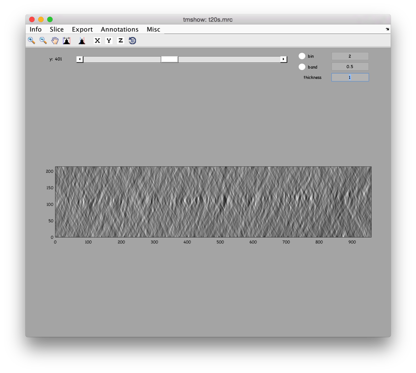Open the Info menu
Screen dimensions: 416x373
pos(35,29)
